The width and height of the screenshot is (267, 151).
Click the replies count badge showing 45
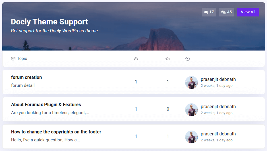click(226, 12)
